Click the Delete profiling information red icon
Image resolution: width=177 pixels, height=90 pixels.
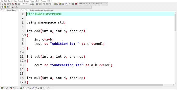76,4
